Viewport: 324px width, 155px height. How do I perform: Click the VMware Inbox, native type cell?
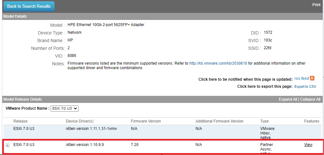[x=268, y=133]
